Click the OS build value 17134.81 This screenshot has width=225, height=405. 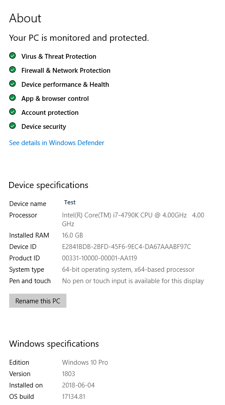click(x=74, y=397)
